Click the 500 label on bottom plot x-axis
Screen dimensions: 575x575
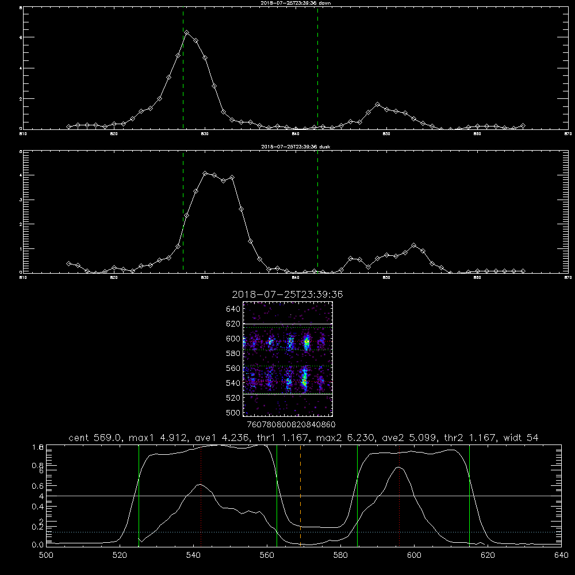coord(46,555)
